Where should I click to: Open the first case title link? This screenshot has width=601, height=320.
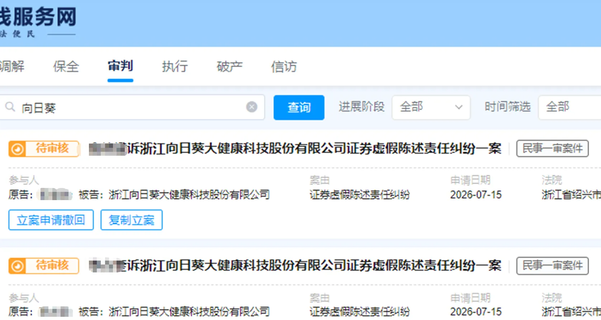pos(295,149)
